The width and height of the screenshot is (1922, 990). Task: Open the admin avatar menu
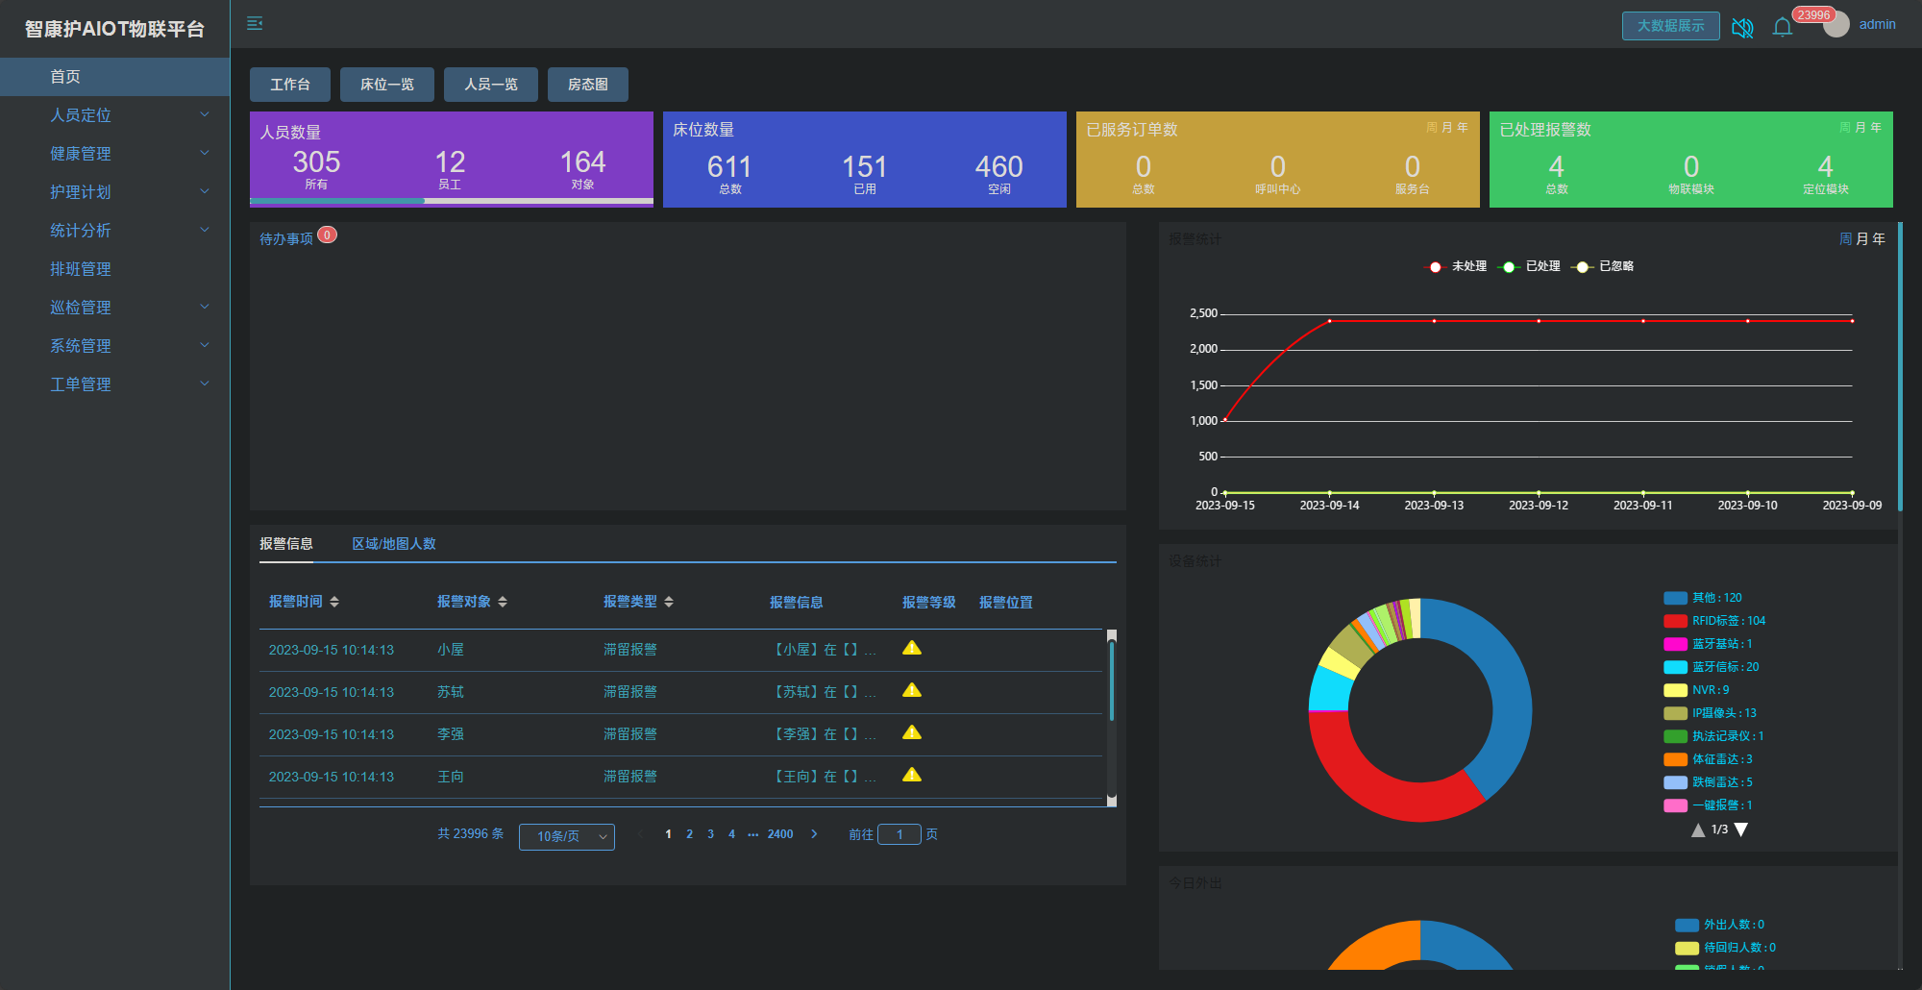(x=1836, y=25)
